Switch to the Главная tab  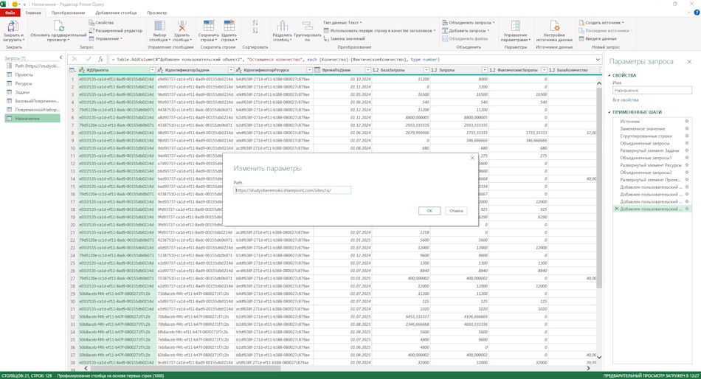(33, 13)
